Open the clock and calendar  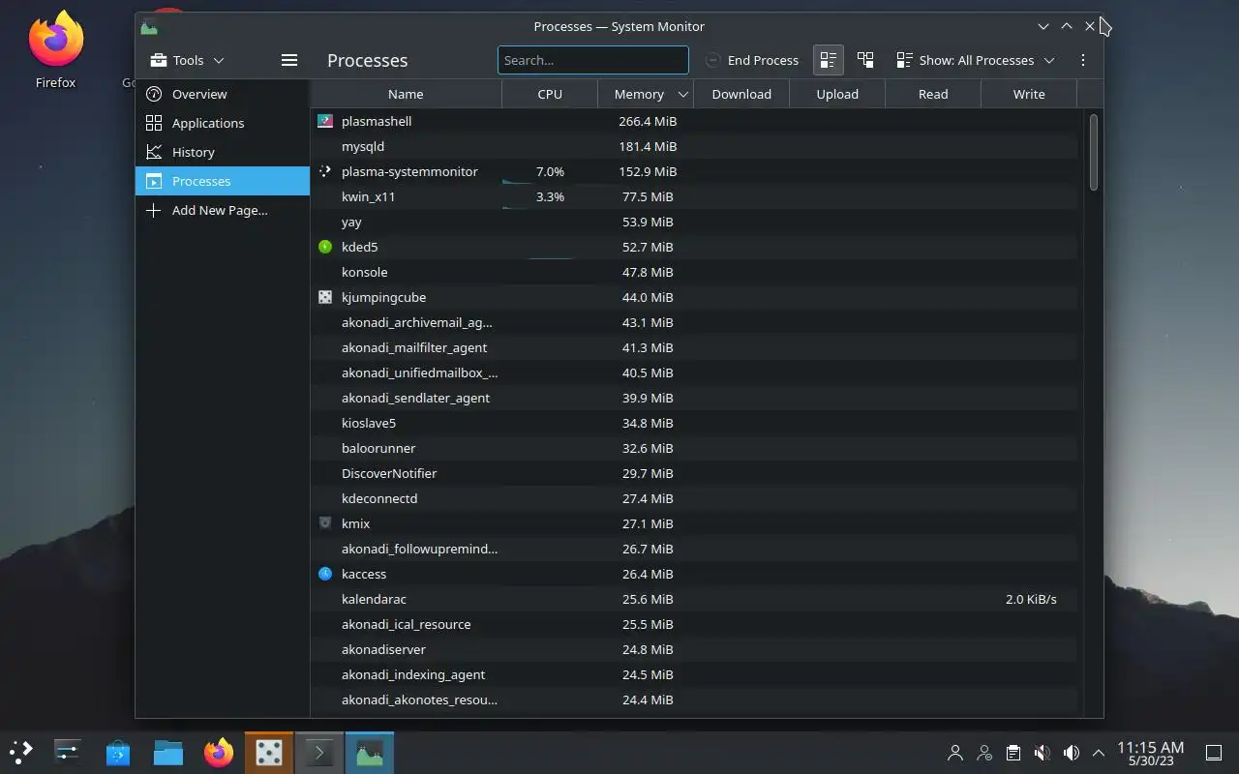1150,753
